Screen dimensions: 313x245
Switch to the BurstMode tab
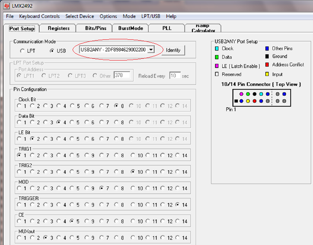click(x=131, y=28)
